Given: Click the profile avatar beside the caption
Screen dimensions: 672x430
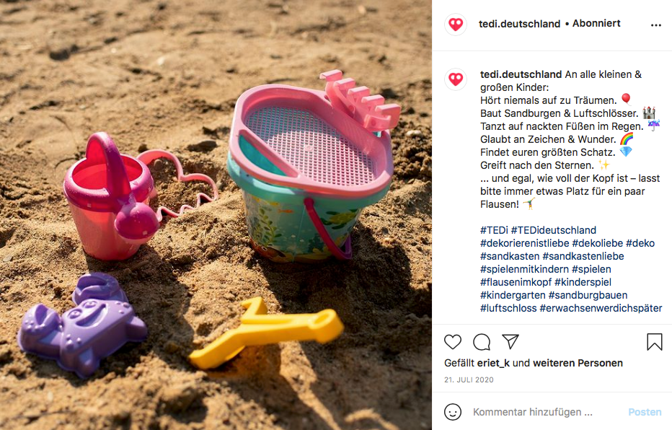Looking at the screenshot, I should tap(456, 79).
